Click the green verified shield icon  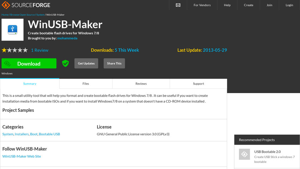tap(65, 63)
